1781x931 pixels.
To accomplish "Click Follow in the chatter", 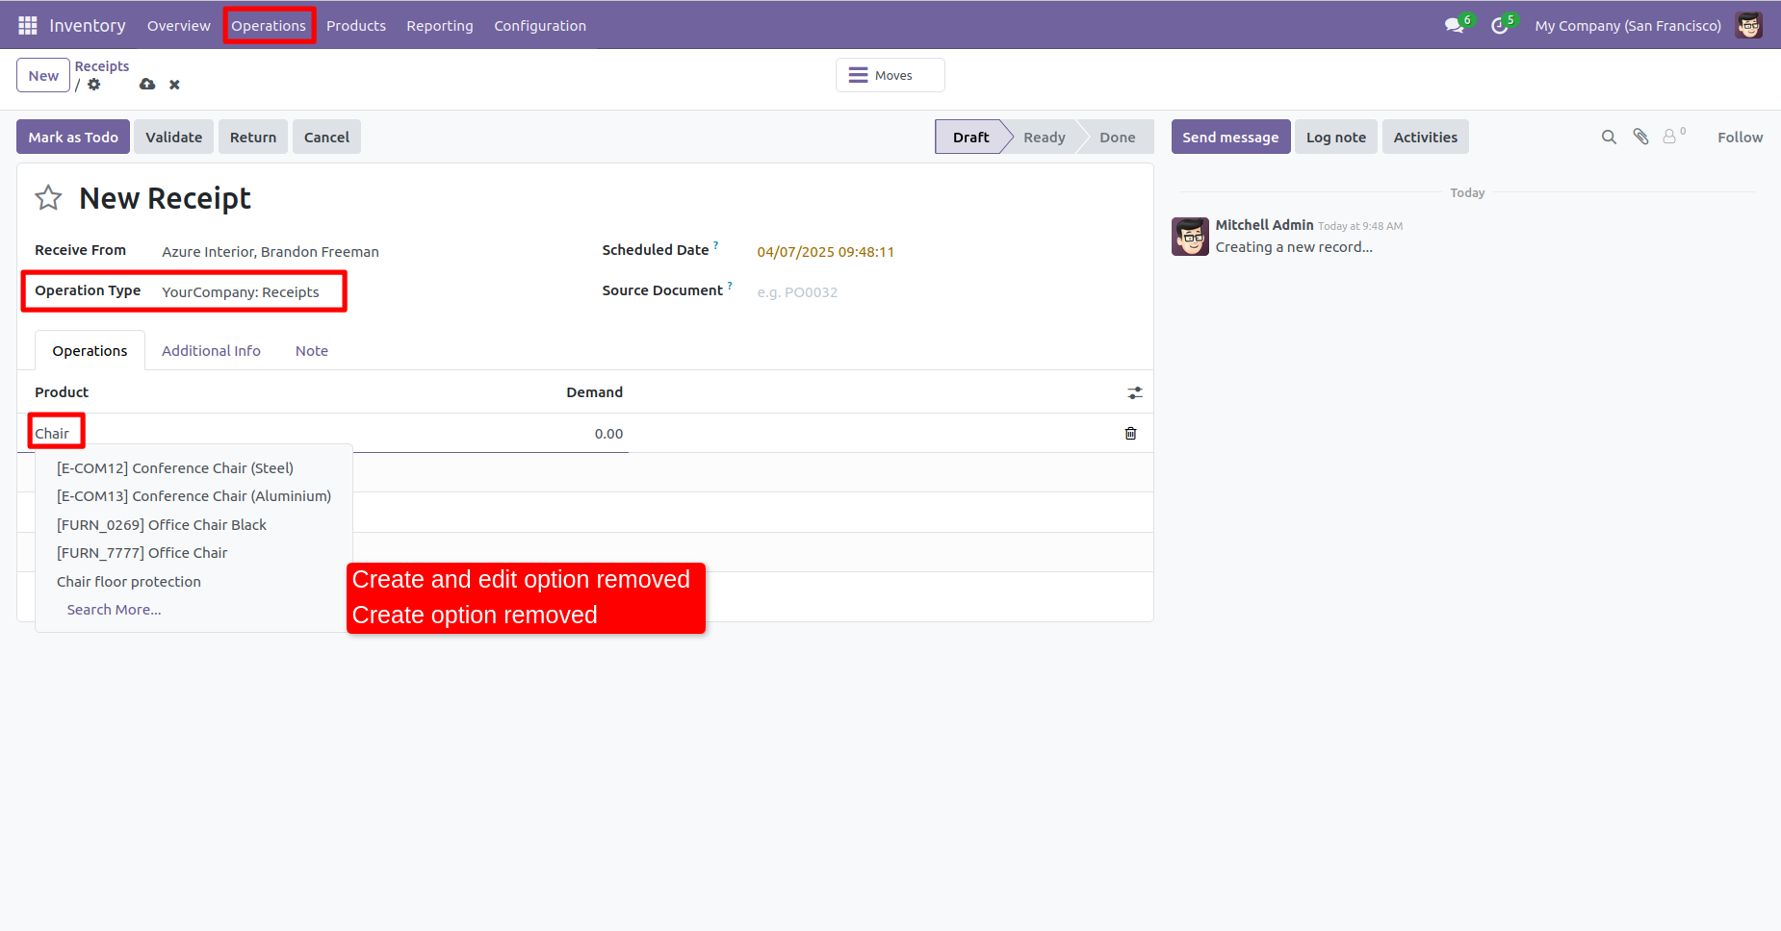I will click(x=1741, y=138).
